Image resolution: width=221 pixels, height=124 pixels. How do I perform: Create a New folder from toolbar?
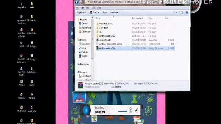115,13
